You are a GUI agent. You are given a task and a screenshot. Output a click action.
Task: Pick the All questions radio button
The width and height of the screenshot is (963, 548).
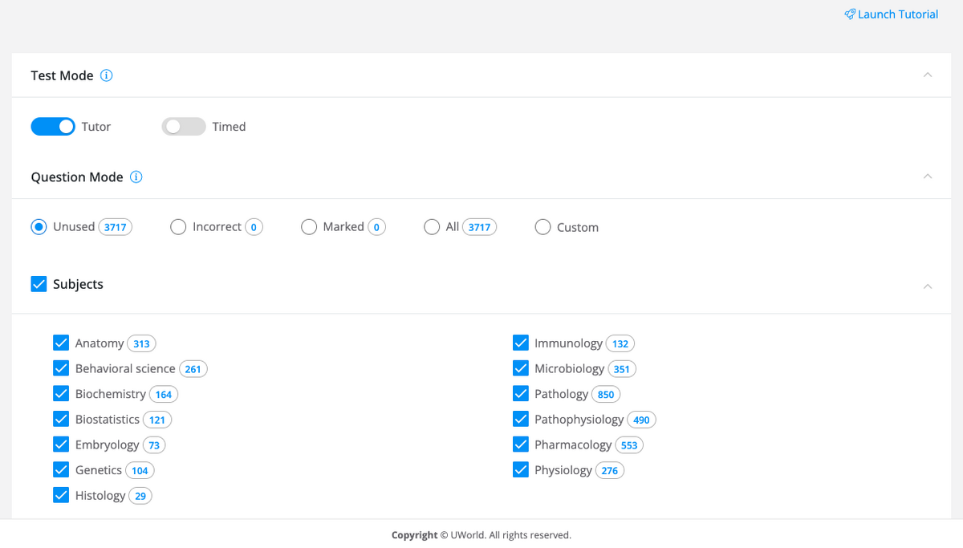tap(432, 227)
